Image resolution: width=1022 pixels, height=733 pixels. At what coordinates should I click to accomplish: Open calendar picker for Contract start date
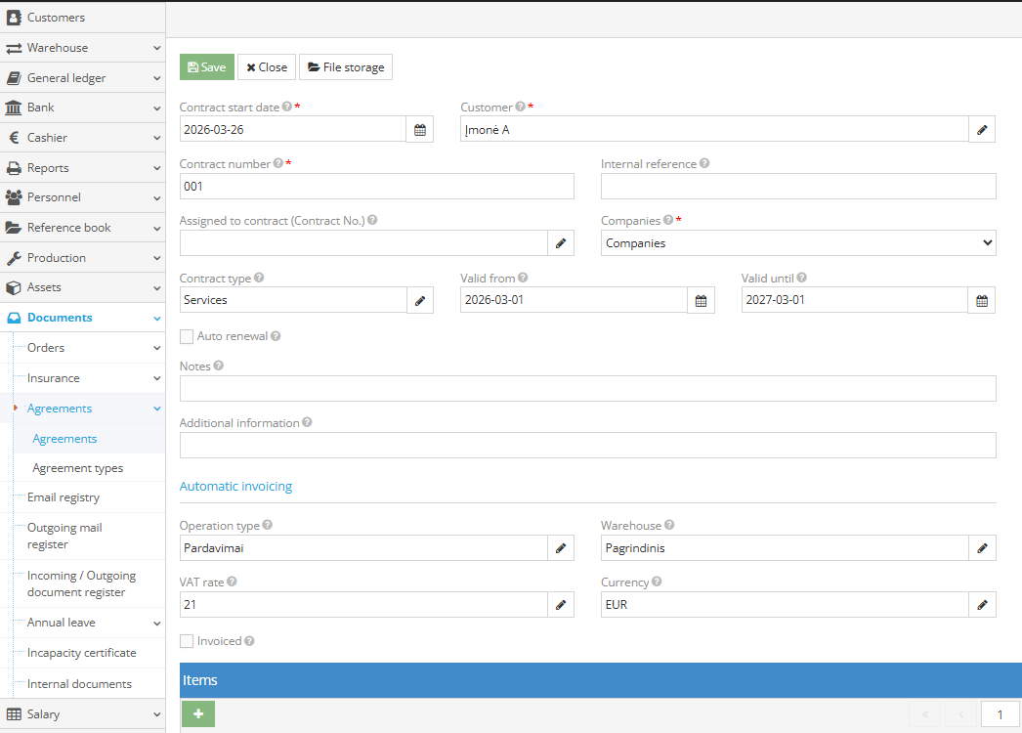[x=420, y=129]
